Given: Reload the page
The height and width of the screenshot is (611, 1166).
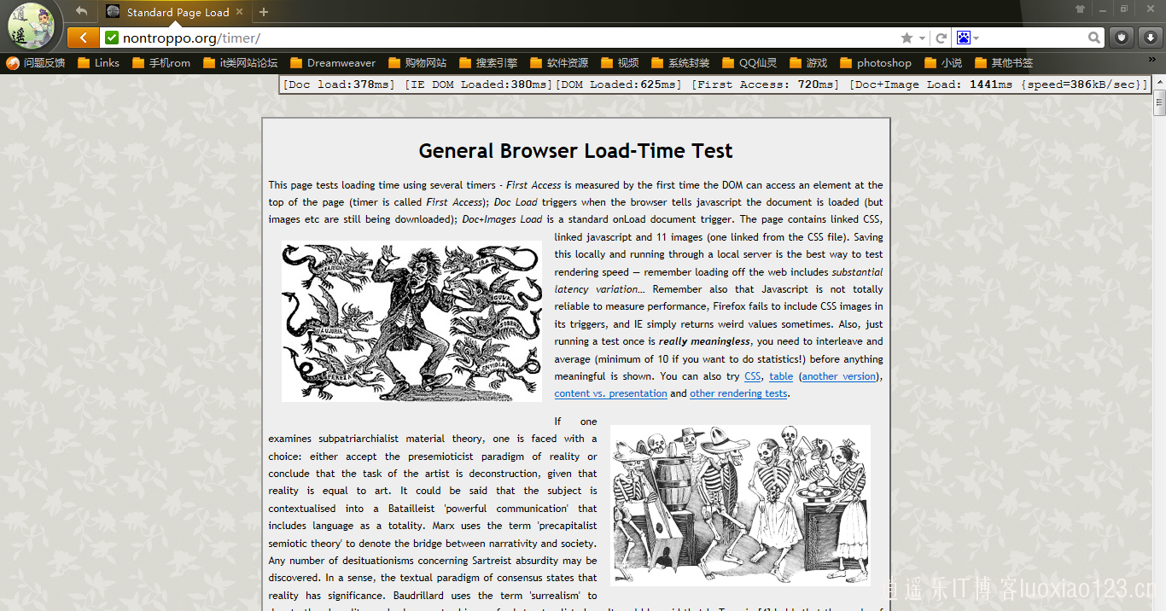Looking at the screenshot, I should [941, 38].
